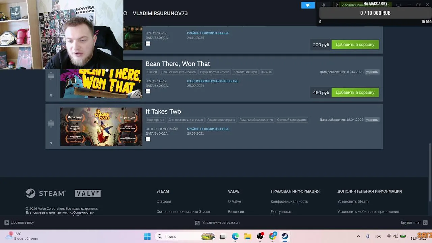Open Steam notifications bell
The height and width of the screenshot is (243, 432).
click(324, 5)
